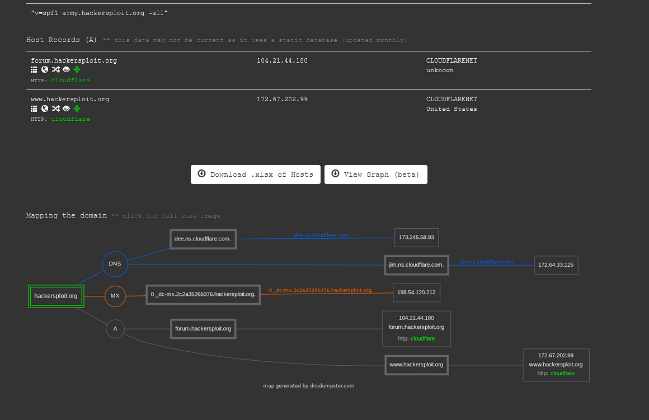Screen dimensions: 649x420
Task: Click the 198.54.120.212 map box
Action: [x=416, y=292]
